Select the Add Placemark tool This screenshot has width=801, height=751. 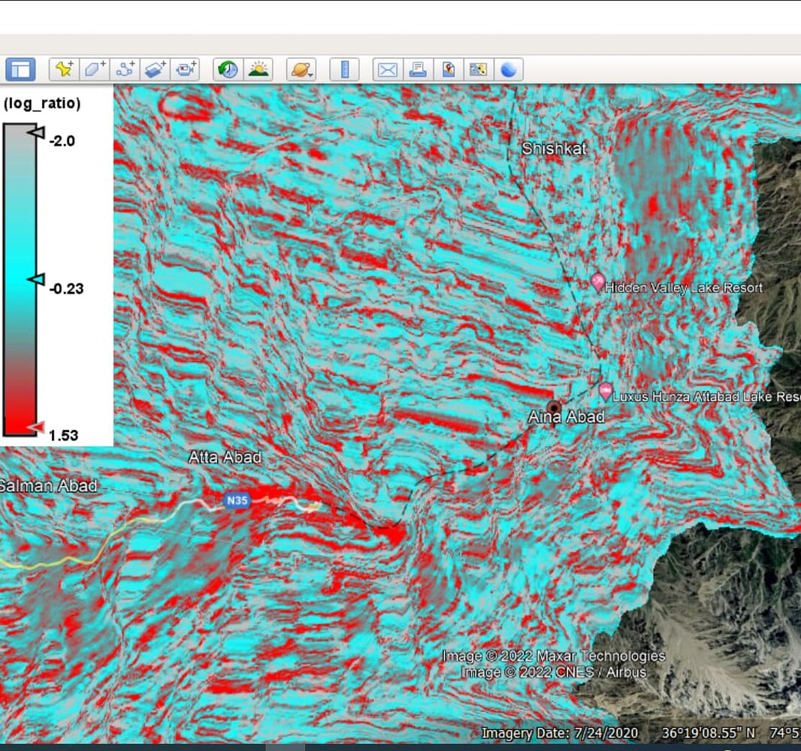63,69
